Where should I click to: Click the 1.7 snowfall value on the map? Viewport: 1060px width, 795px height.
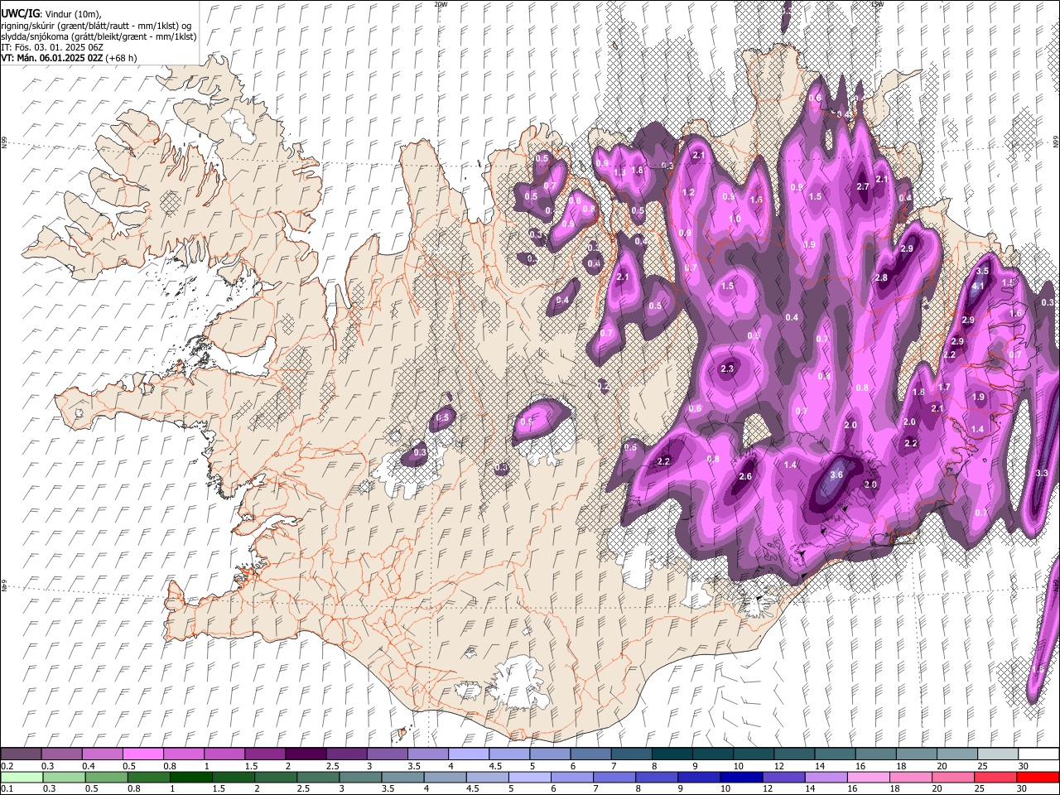(x=944, y=387)
